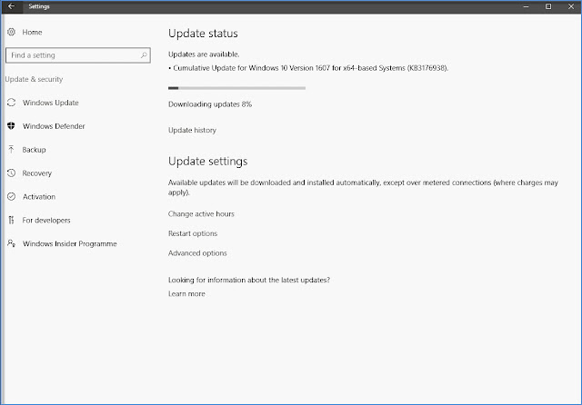Viewport: 582px width, 405px height.
Task: Click the Recovery clock icon
Action: click(11, 173)
